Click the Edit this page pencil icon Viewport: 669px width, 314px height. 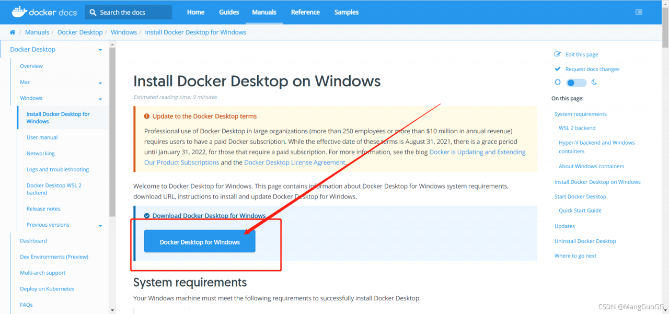click(558, 54)
